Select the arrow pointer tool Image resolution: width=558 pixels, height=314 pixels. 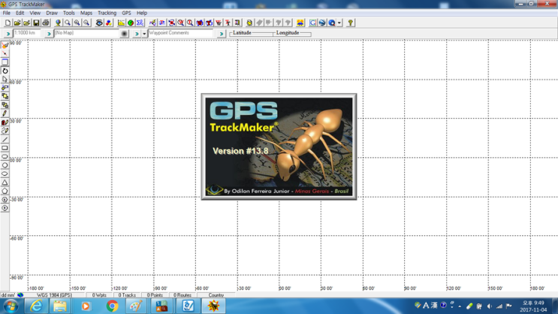point(5,80)
